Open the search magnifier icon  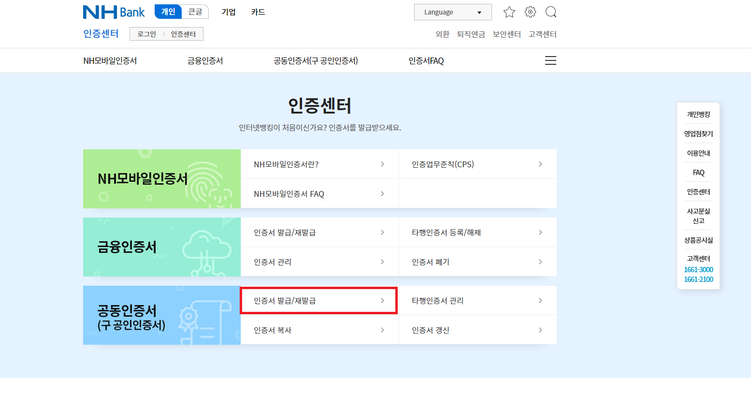coord(551,12)
